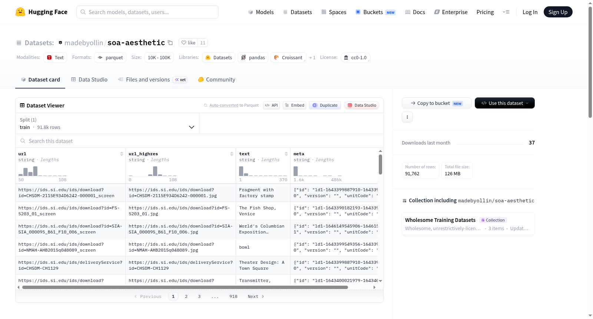The image size is (593, 319).
Task: Jump to page 918 of the table
Action: (x=233, y=296)
